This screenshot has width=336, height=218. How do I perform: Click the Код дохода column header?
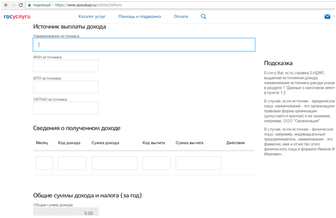pos(69,143)
